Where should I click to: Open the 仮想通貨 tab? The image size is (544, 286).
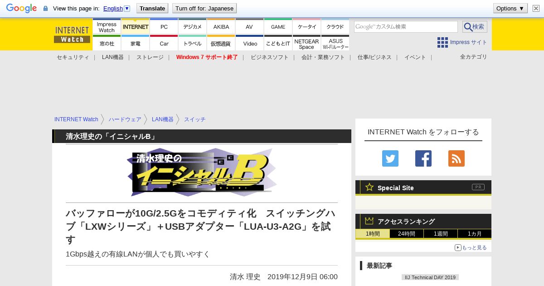221,43
